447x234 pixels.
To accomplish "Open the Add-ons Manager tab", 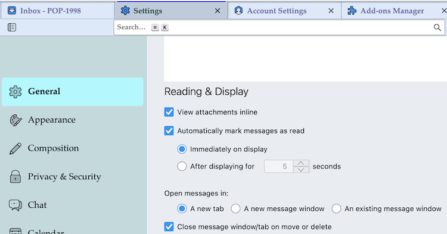I will [394, 11].
